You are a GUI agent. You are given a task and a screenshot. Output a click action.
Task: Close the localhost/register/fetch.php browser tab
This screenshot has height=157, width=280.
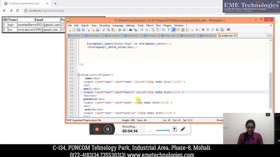click(48, 3)
